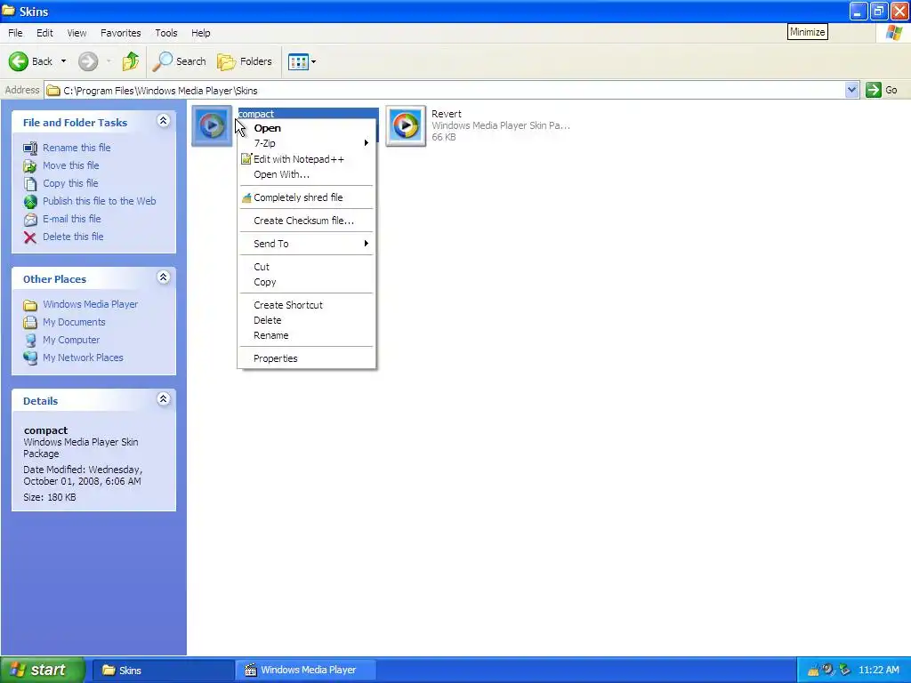The image size is (911, 683).
Task: Select Completely shred file
Action: click(x=307, y=197)
